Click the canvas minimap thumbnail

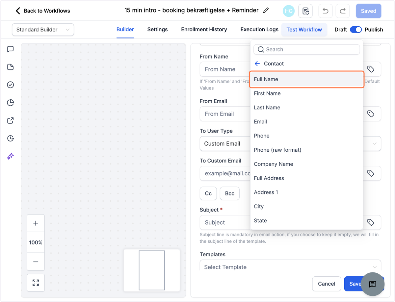(x=152, y=270)
